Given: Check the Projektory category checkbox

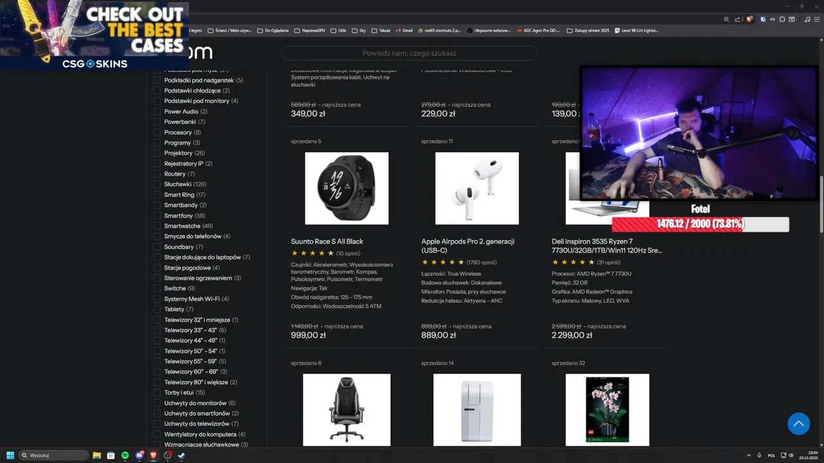Looking at the screenshot, I should (x=157, y=153).
